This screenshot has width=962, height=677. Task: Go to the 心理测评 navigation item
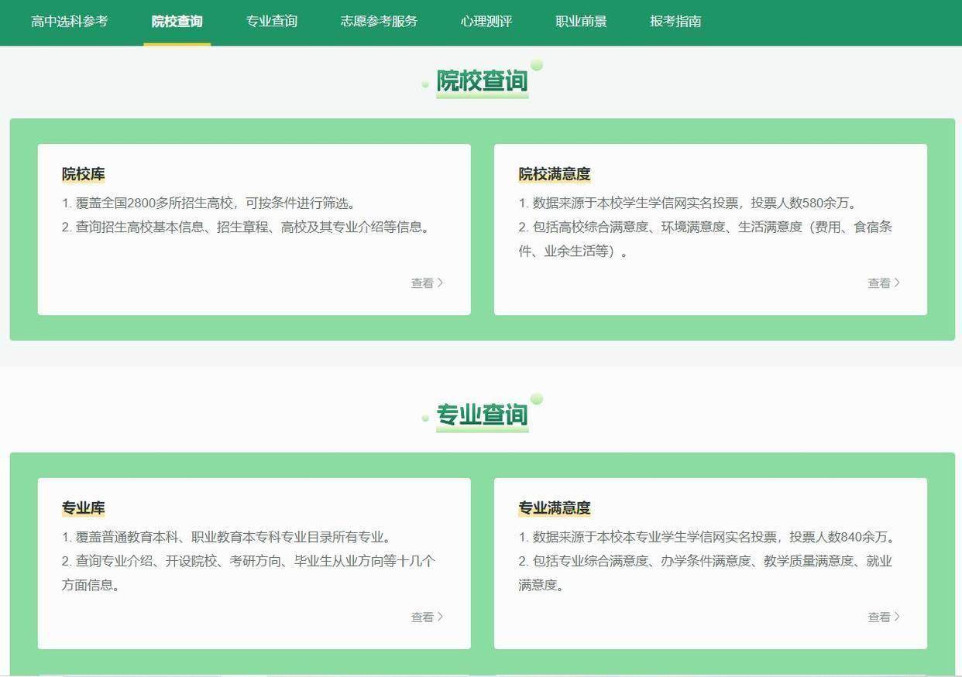[x=486, y=22]
